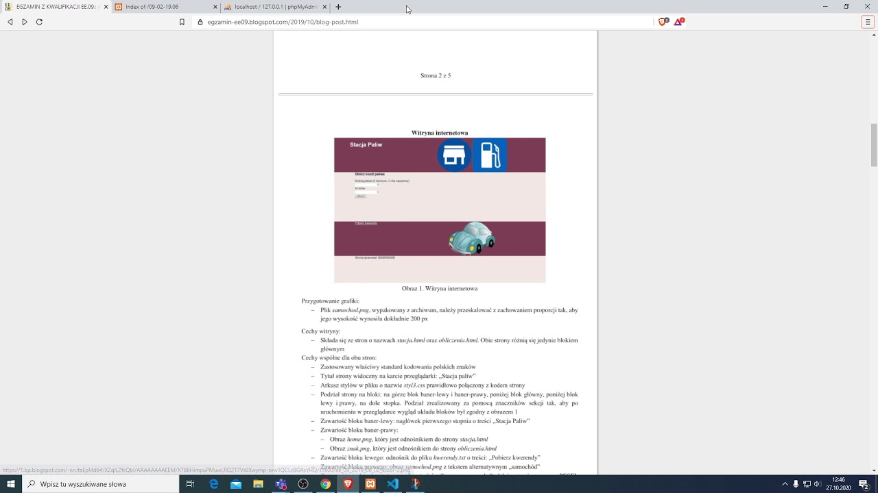
Task: Click the line mentioning 'Obraz home.png'
Action: 409,439
